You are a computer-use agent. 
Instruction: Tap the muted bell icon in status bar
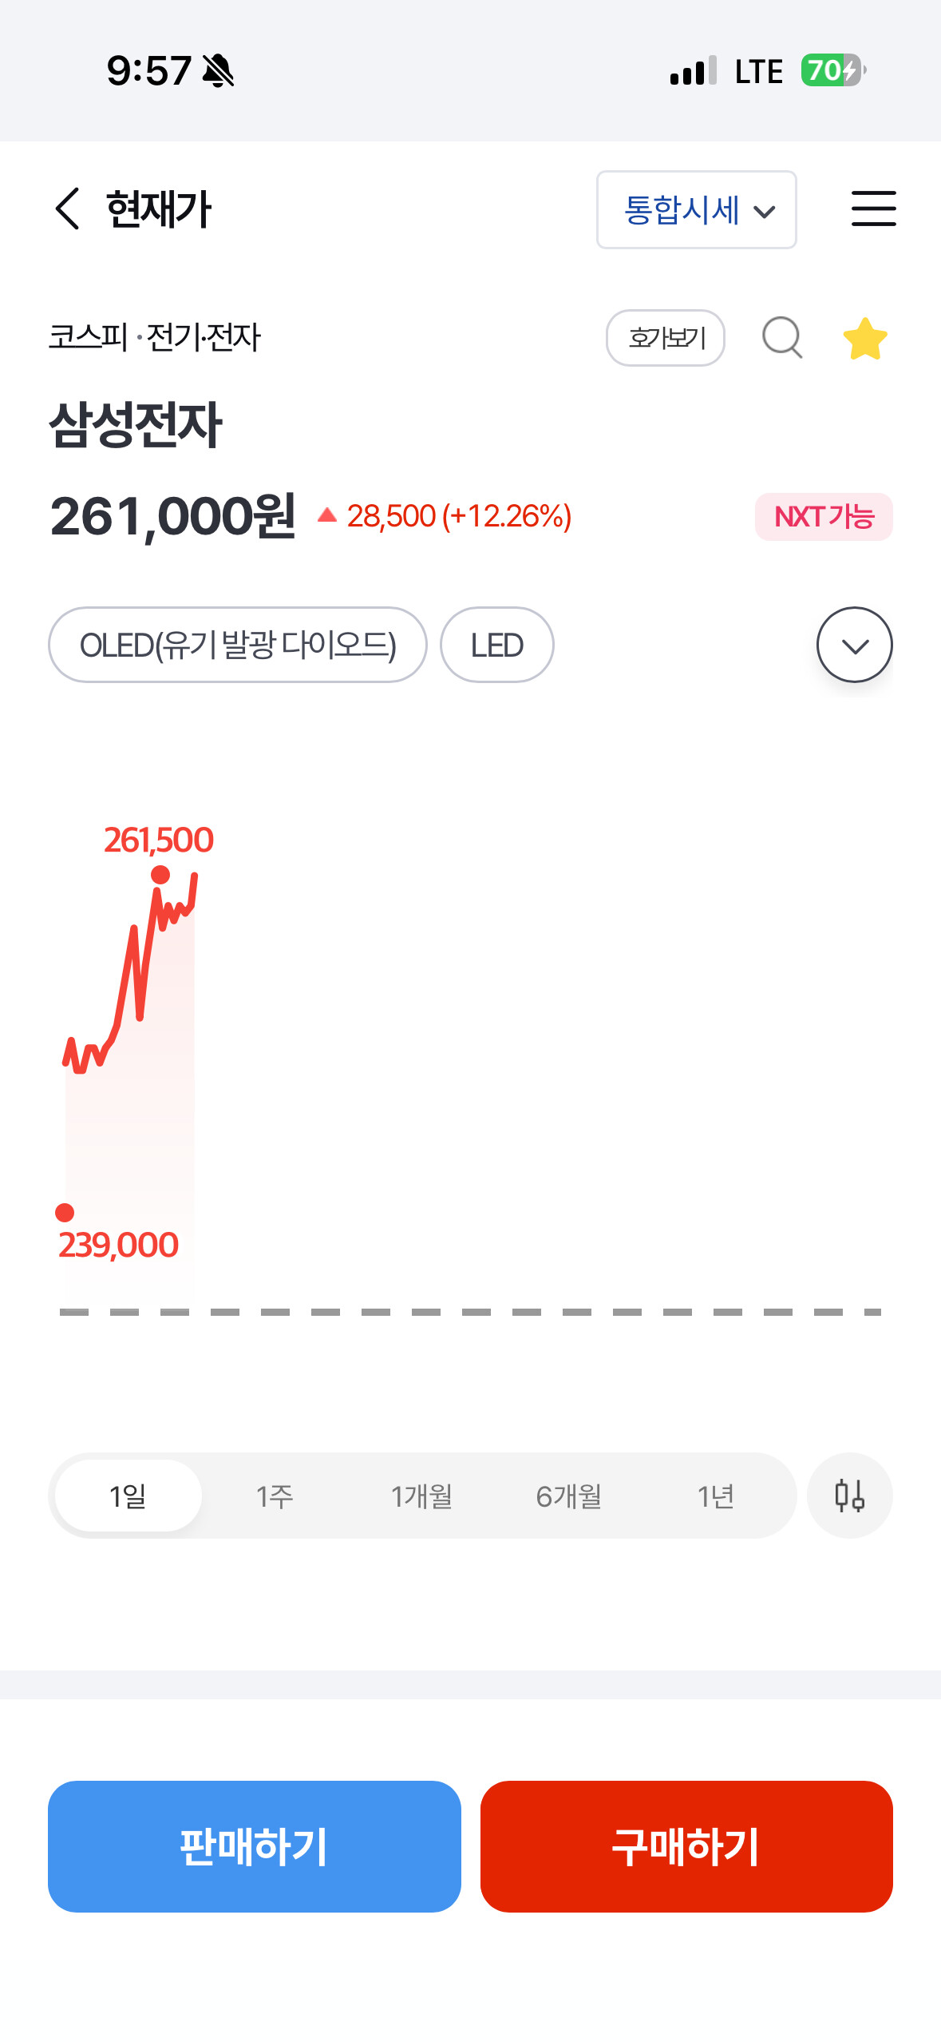218,70
